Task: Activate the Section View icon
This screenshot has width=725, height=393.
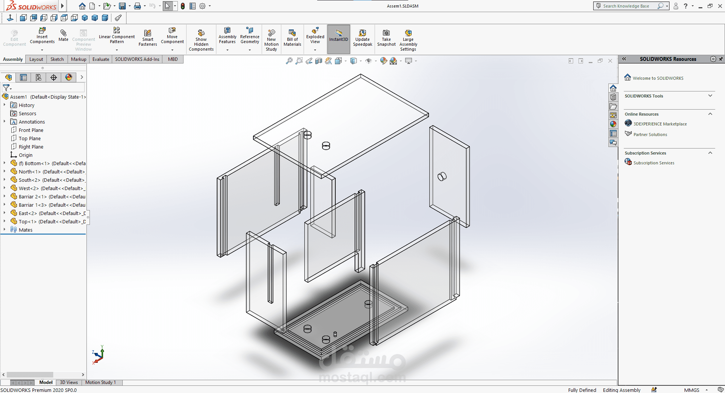Action: tap(319, 61)
